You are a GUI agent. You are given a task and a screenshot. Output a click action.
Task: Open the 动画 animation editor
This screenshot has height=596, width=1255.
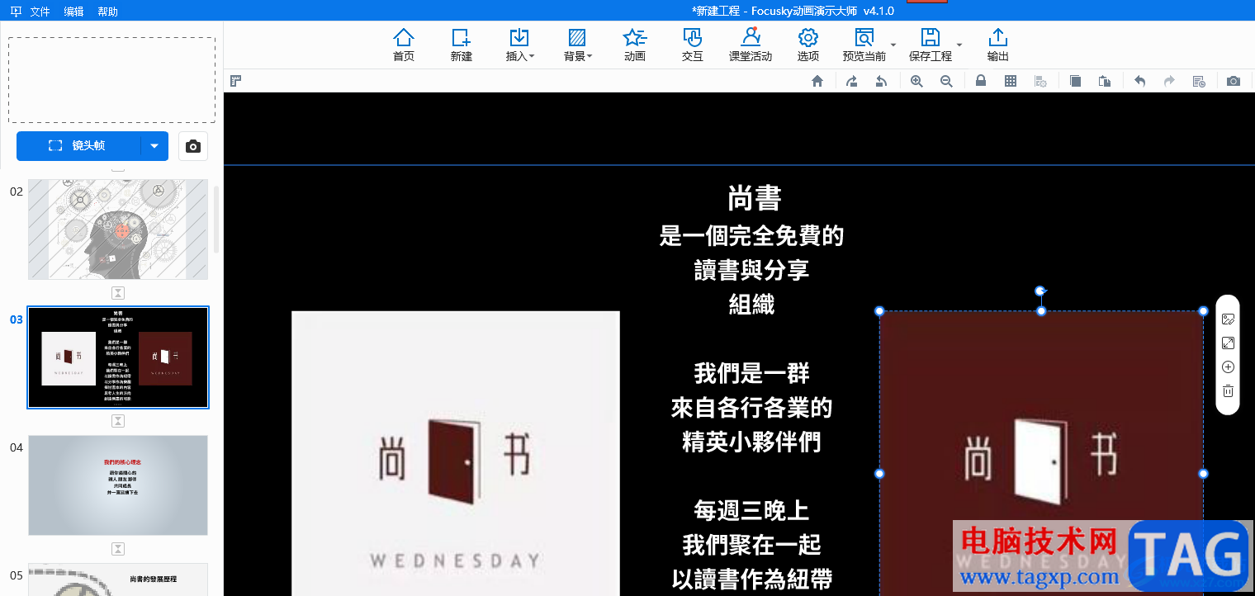point(635,45)
